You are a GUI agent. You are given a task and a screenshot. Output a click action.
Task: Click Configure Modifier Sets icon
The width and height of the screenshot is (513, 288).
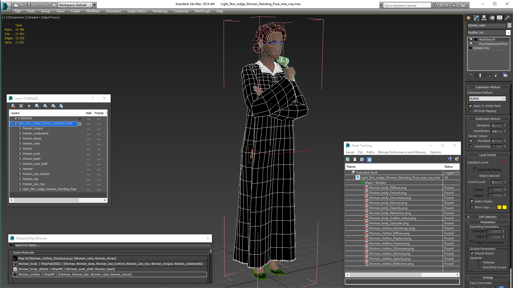click(x=505, y=75)
